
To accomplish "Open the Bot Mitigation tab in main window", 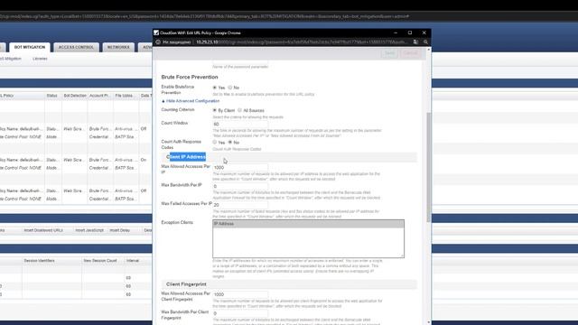I will (x=30, y=47).
